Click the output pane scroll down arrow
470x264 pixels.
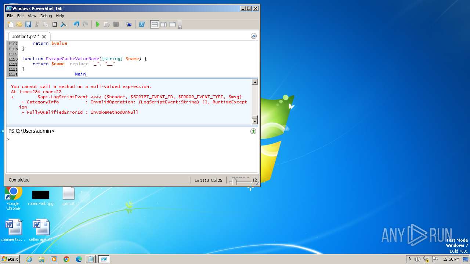pos(255,121)
